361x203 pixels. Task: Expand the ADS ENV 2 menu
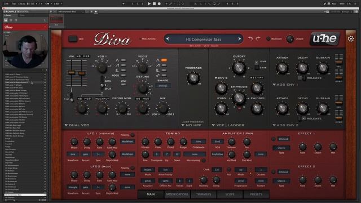pyautogui.click(x=285, y=125)
